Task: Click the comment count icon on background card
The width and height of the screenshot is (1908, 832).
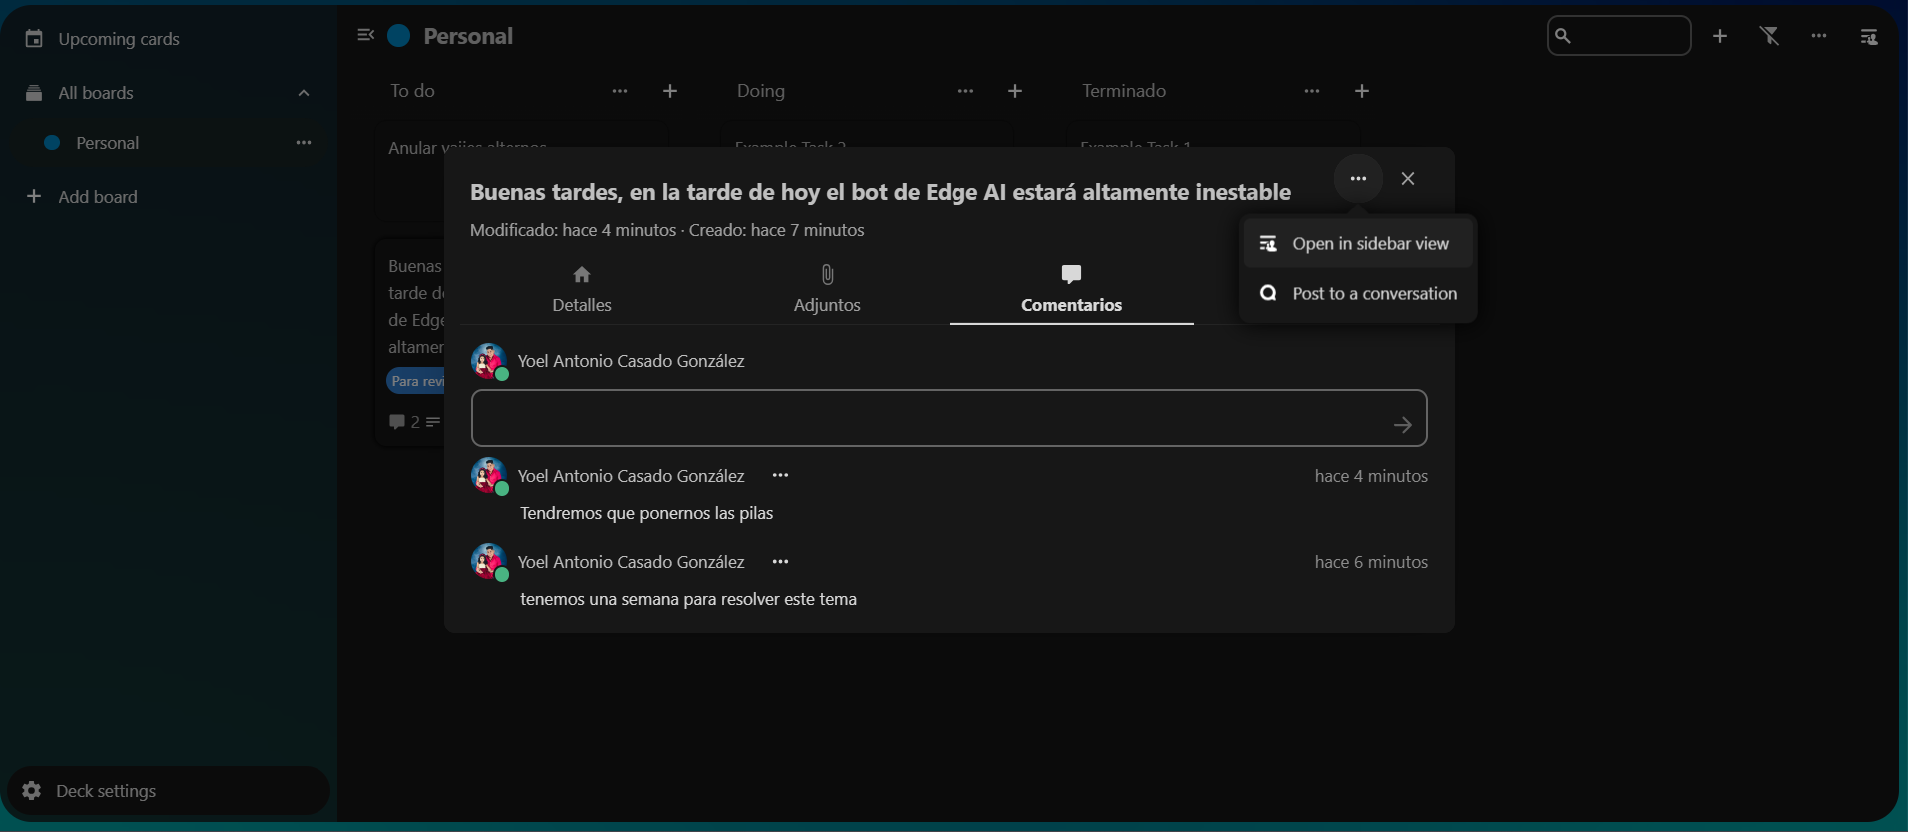Action: [397, 422]
